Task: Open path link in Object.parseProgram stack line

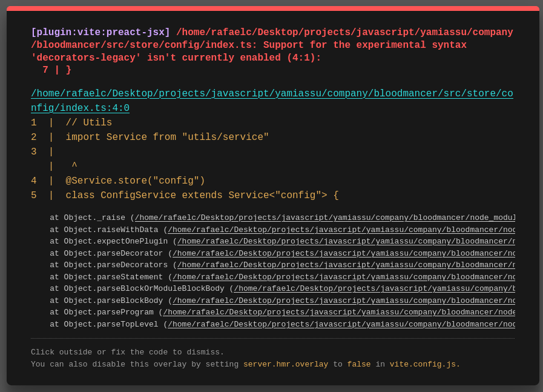Action: coord(339,312)
